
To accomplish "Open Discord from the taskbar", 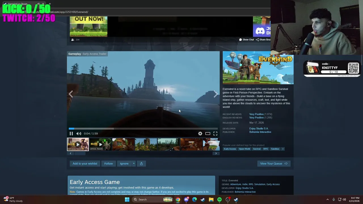I will pyautogui.click(x=186, y=199).
